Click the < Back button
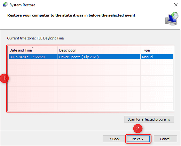Screen dimensions: 181x146 tap(114, 139)
